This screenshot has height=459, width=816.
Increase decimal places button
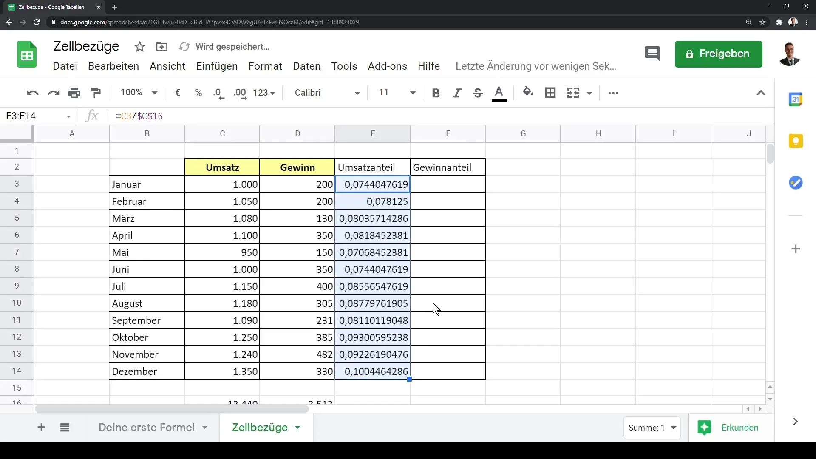pos(240,93)
